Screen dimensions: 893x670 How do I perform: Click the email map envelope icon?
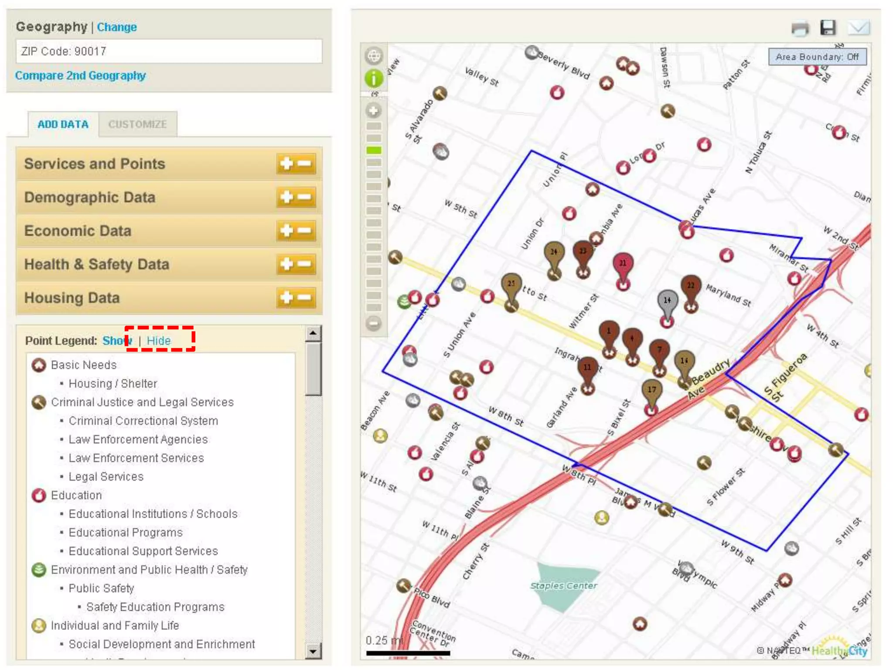coord(858,28)
